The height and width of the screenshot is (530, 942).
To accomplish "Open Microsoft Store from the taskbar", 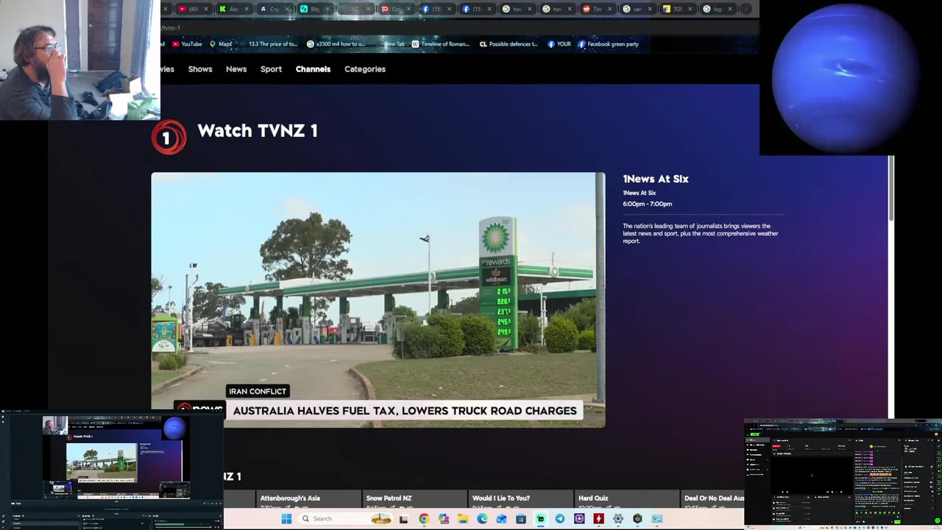I will 521,519.
